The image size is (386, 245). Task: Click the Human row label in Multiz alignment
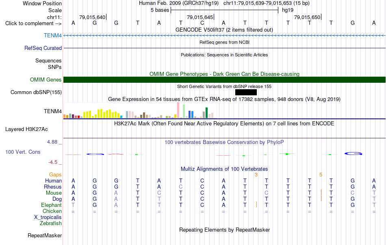pyautogui.click(x=53, y=181)
